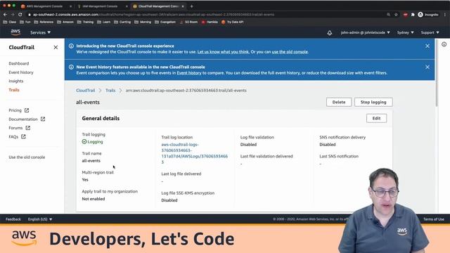The image size is (450, 253).
Task: Click Delete trail button
Action: coord(339,102)
